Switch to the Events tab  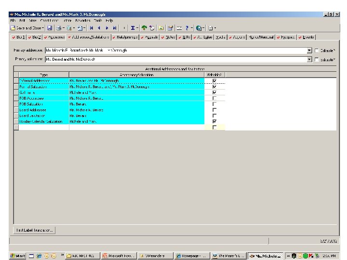pos(307,37)
